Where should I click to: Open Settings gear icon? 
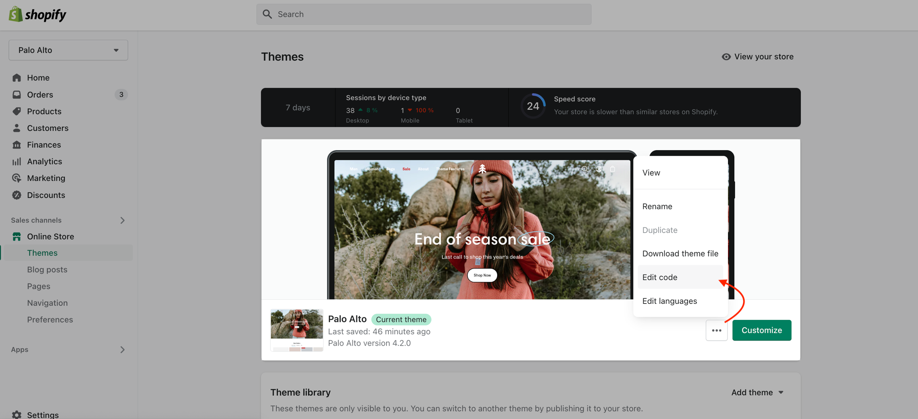(x=16, y=415)
